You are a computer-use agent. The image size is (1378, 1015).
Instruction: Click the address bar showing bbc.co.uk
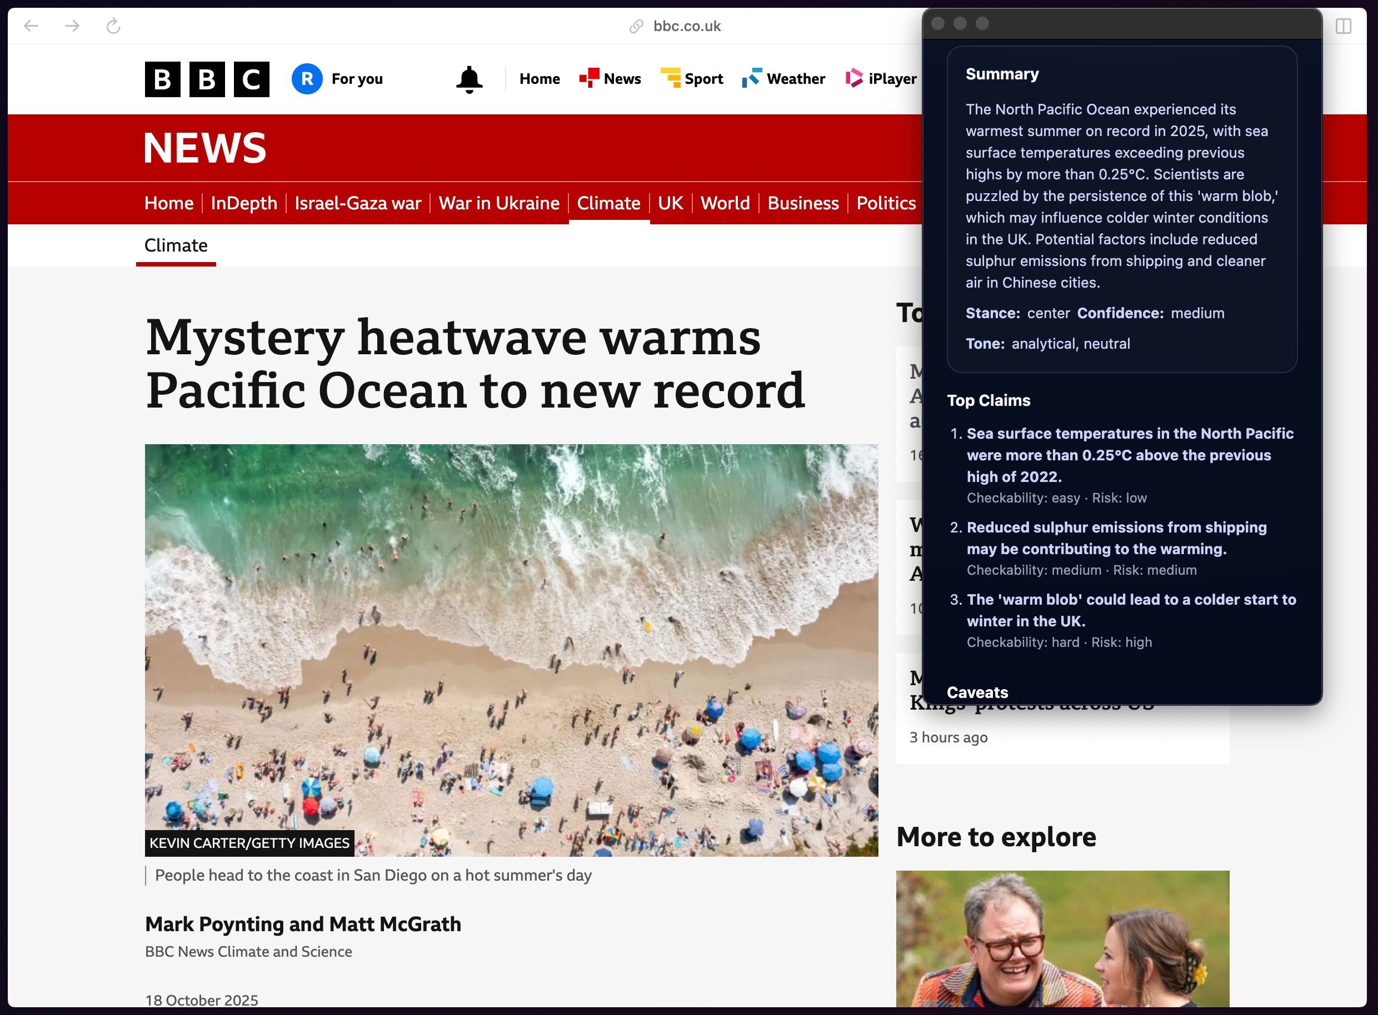pyautogui.click(x=687, y=26)
